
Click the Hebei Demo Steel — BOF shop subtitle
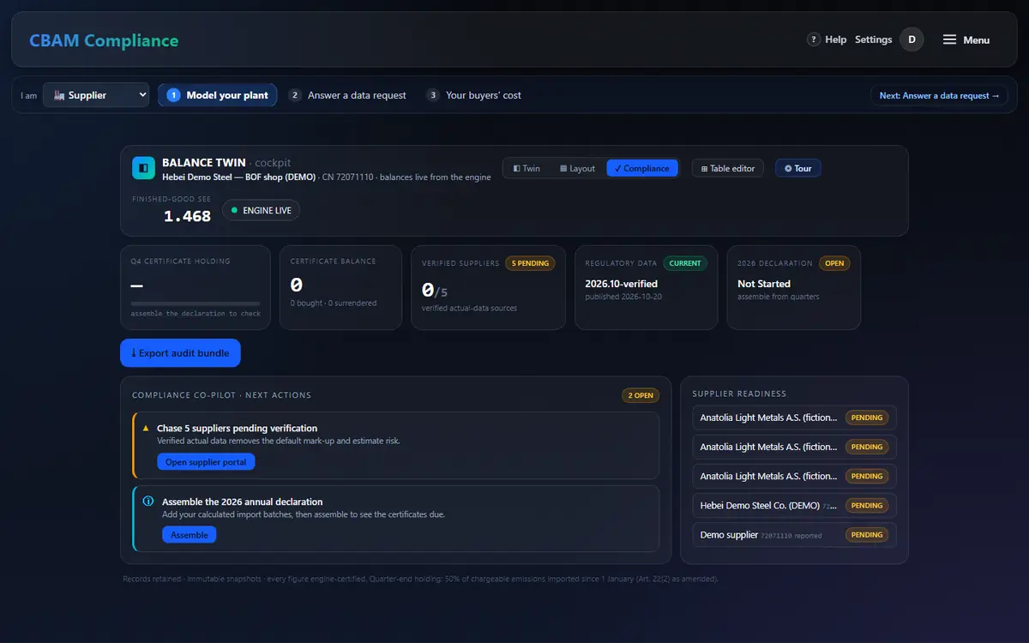point(238,177)
